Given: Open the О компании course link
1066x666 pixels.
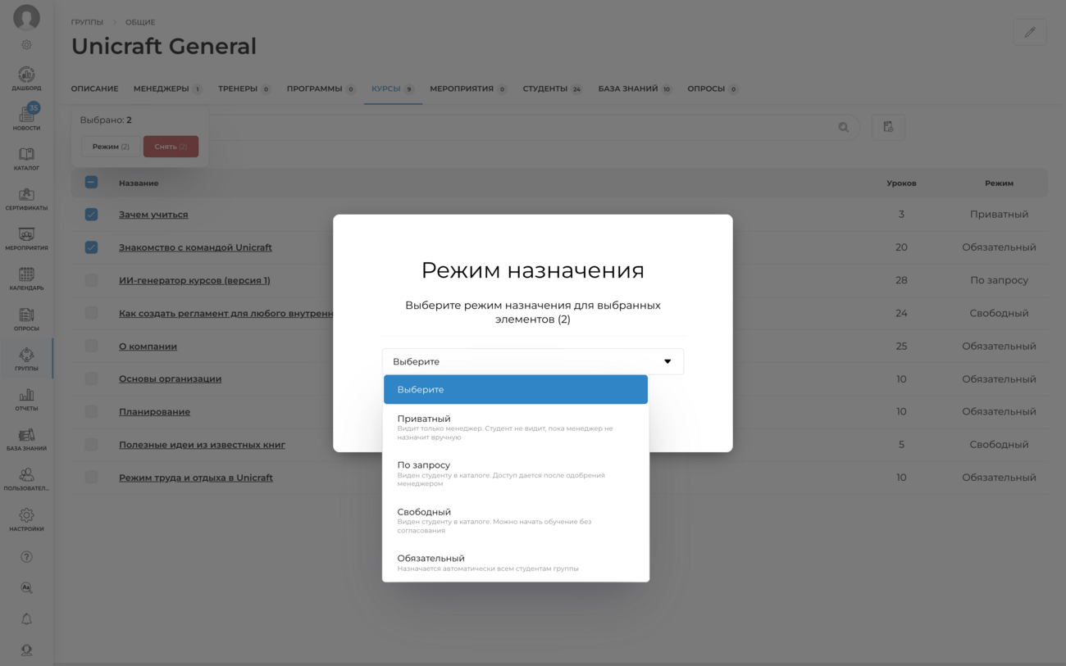Looking at the screenshot, I should coord(148,346).
